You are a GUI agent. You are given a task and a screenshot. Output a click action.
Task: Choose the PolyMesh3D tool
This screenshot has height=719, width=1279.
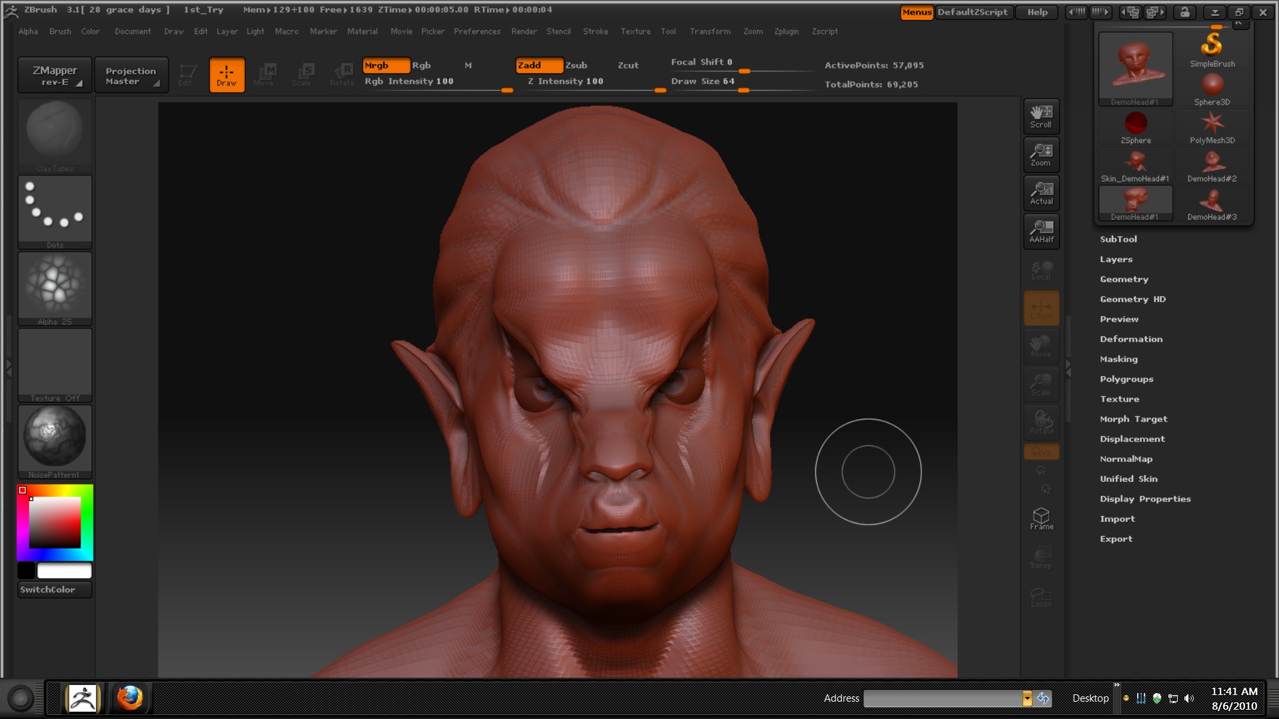(x=1213, y=123)
